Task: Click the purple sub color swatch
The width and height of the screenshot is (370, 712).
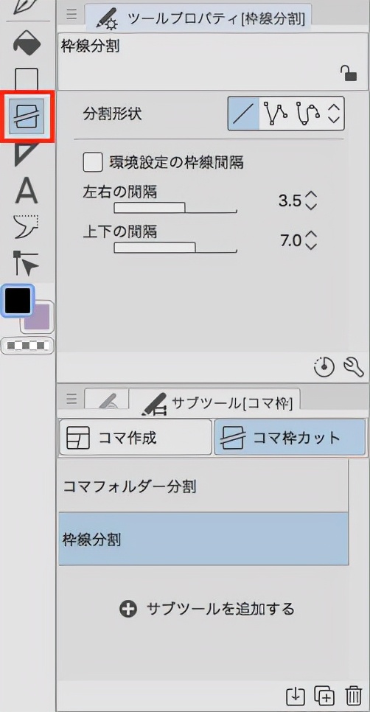Action: 38,316
